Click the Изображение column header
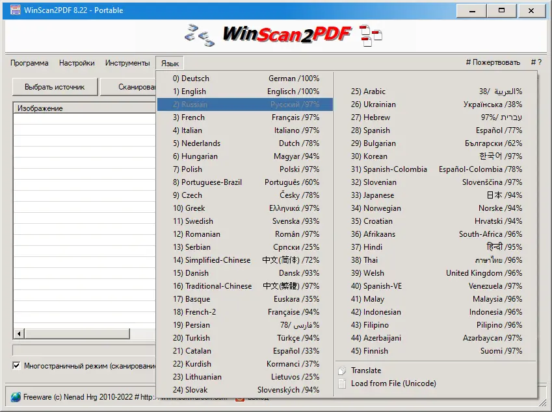The height and width of the screenshot is (412, 552). [x=85, y=108]
